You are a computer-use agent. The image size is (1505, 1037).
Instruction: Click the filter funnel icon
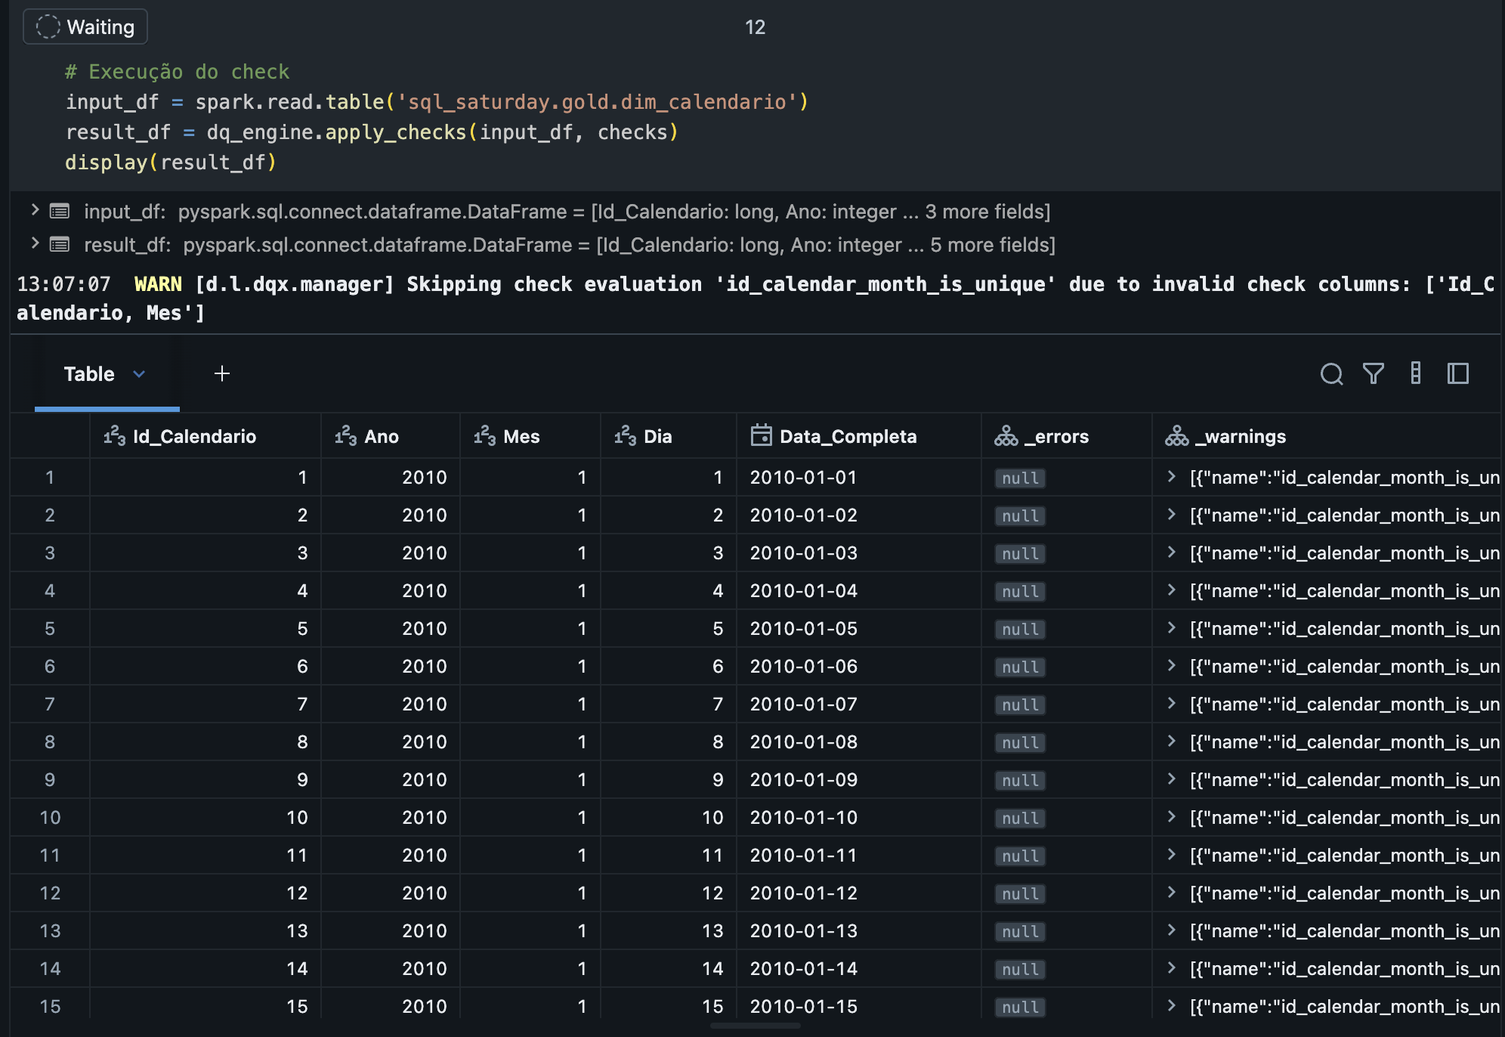coord(1374,373)
